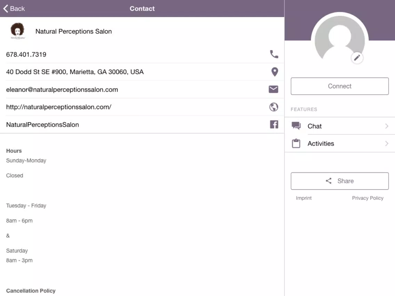Image resolution: width=395 pixels, height=296 pixels.
Task: Select NaturalPerceptionsSalon Facebook name
Action: click(x=42, y=125)
